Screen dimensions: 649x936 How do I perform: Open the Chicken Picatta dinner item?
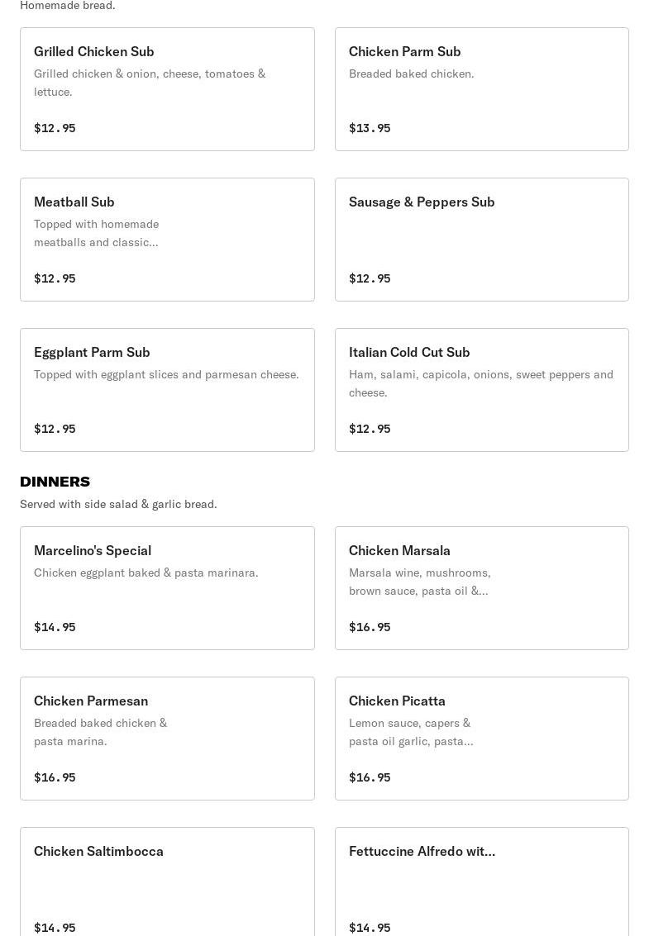pos(481,739)
